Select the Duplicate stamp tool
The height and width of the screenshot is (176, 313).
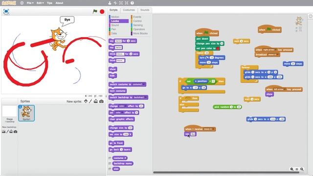point(110,3)
